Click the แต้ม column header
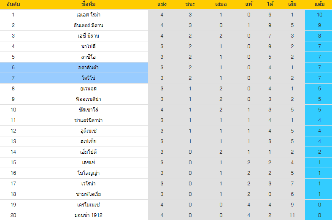The height and width of the screenshot is (220, 332). [x=319, y=4]
